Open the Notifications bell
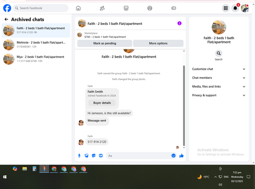The height and width of the screenshot is (189, 255). (235, 8)
